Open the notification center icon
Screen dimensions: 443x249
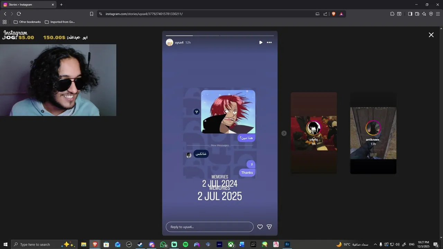436,245
